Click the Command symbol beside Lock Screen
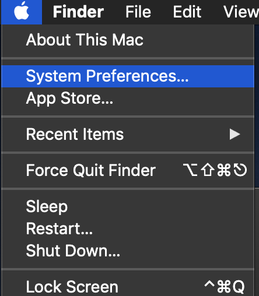259x296 pixels. (224, 287)
